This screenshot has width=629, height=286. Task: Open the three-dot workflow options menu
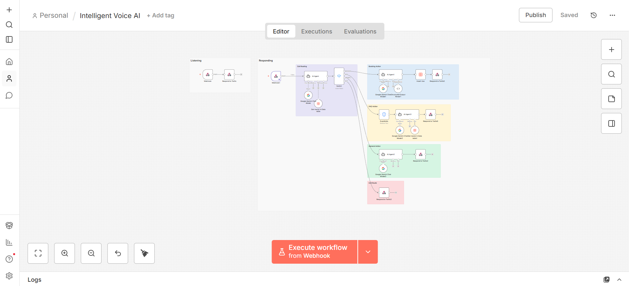(612, 15)
